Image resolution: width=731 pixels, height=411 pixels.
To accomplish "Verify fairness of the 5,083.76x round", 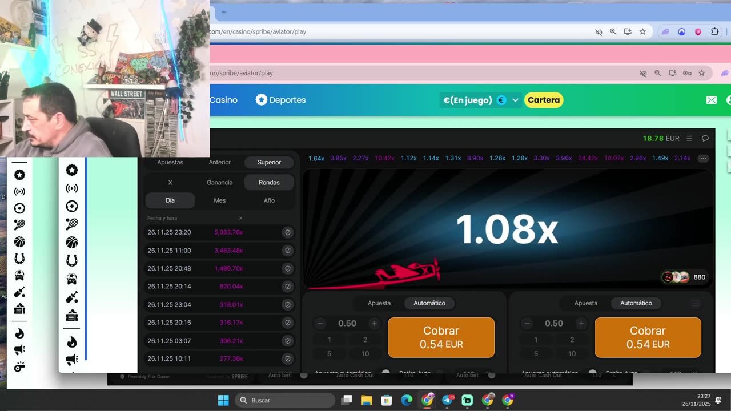I will click(x=288, y=232).
